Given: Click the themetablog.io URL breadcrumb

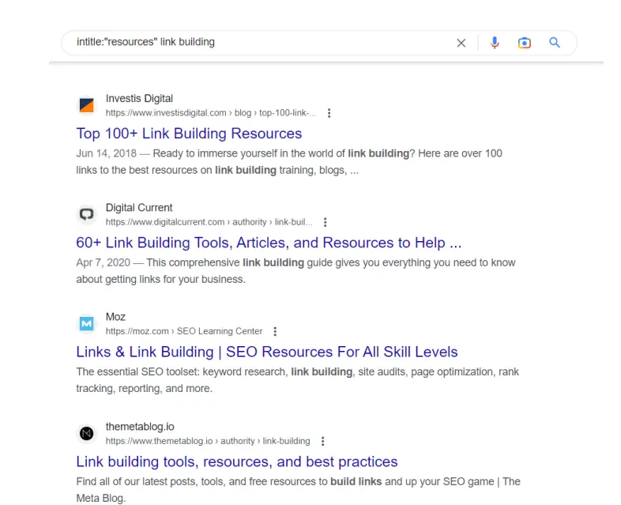Looking at the screenshot, I should pos(207,441).
